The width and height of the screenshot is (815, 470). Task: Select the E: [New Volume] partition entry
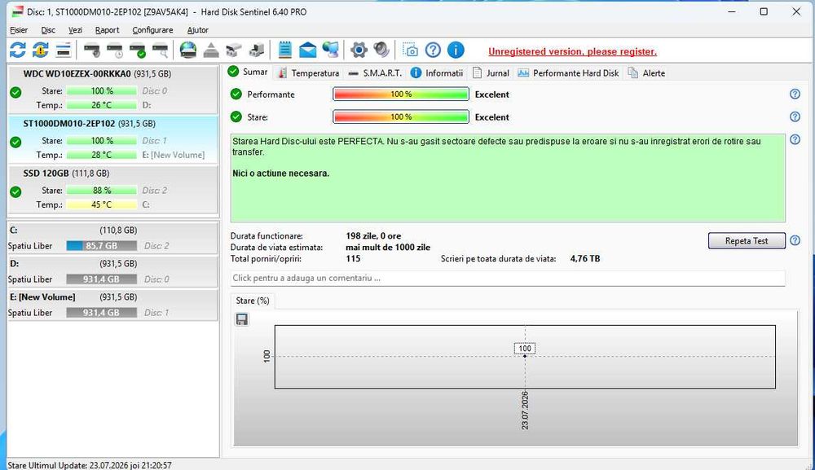point(112,305)
